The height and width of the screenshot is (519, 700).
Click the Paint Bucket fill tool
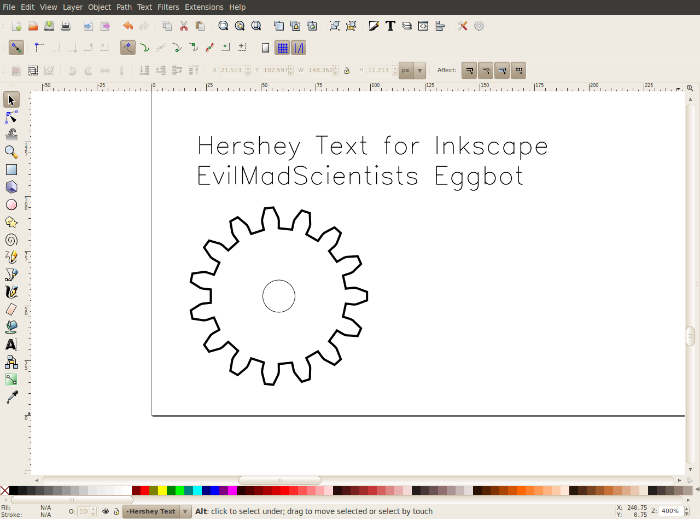click(x=11, y=327)
